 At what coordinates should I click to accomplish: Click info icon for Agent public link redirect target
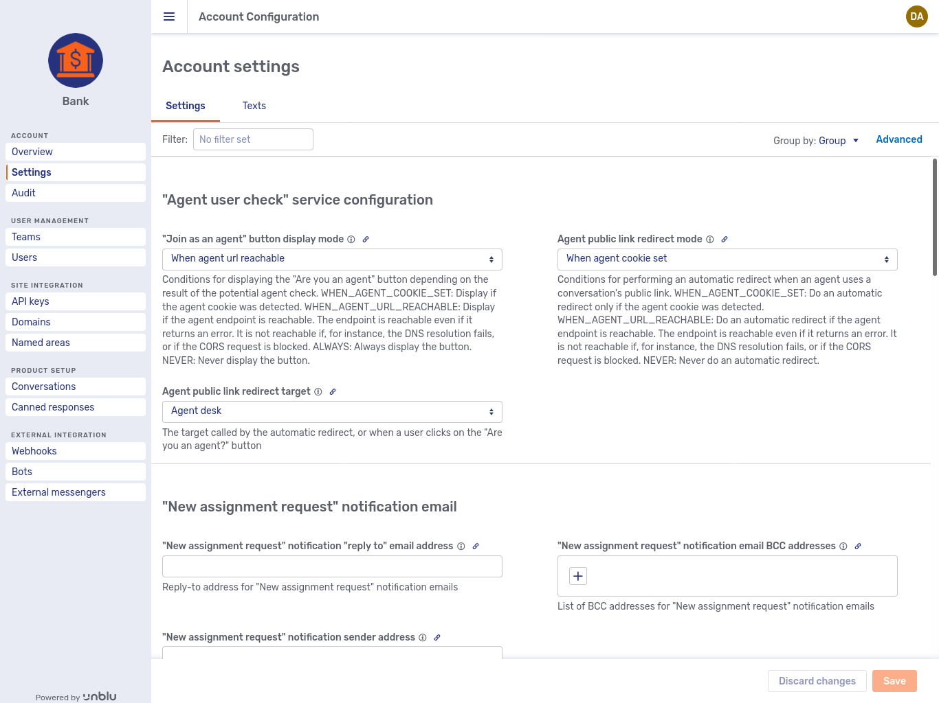318,392
